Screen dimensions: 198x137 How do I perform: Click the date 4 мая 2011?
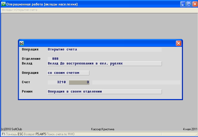[190, 129]
